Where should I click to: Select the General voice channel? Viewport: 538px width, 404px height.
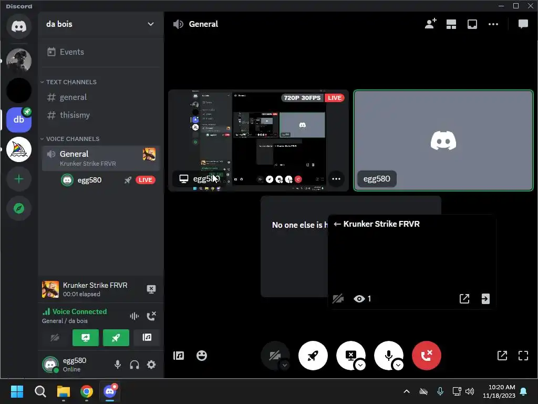[x=100, y=158]
